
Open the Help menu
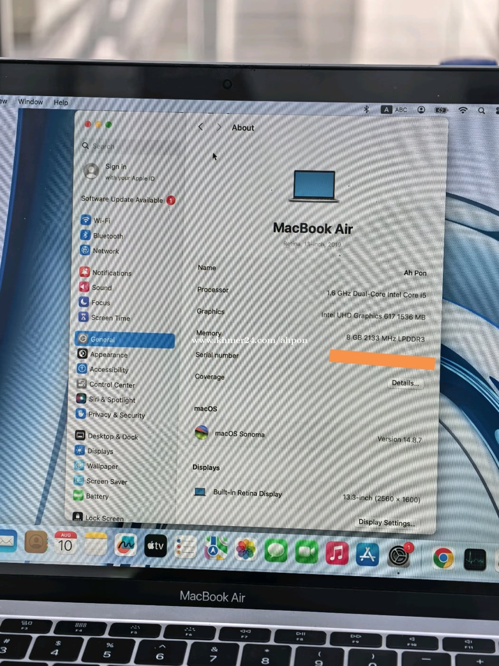pyautogui.click(x=61, y=102)
